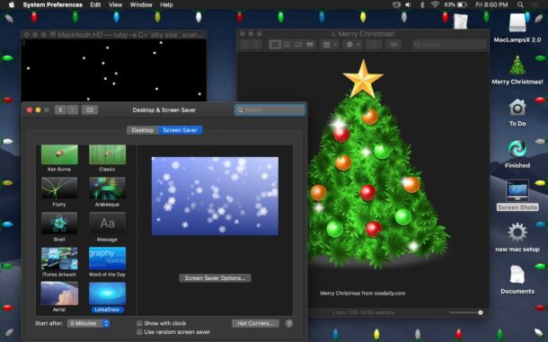Select the Documents desktop icon
Screen dimensions: 548x342
[x=517, y=275]
